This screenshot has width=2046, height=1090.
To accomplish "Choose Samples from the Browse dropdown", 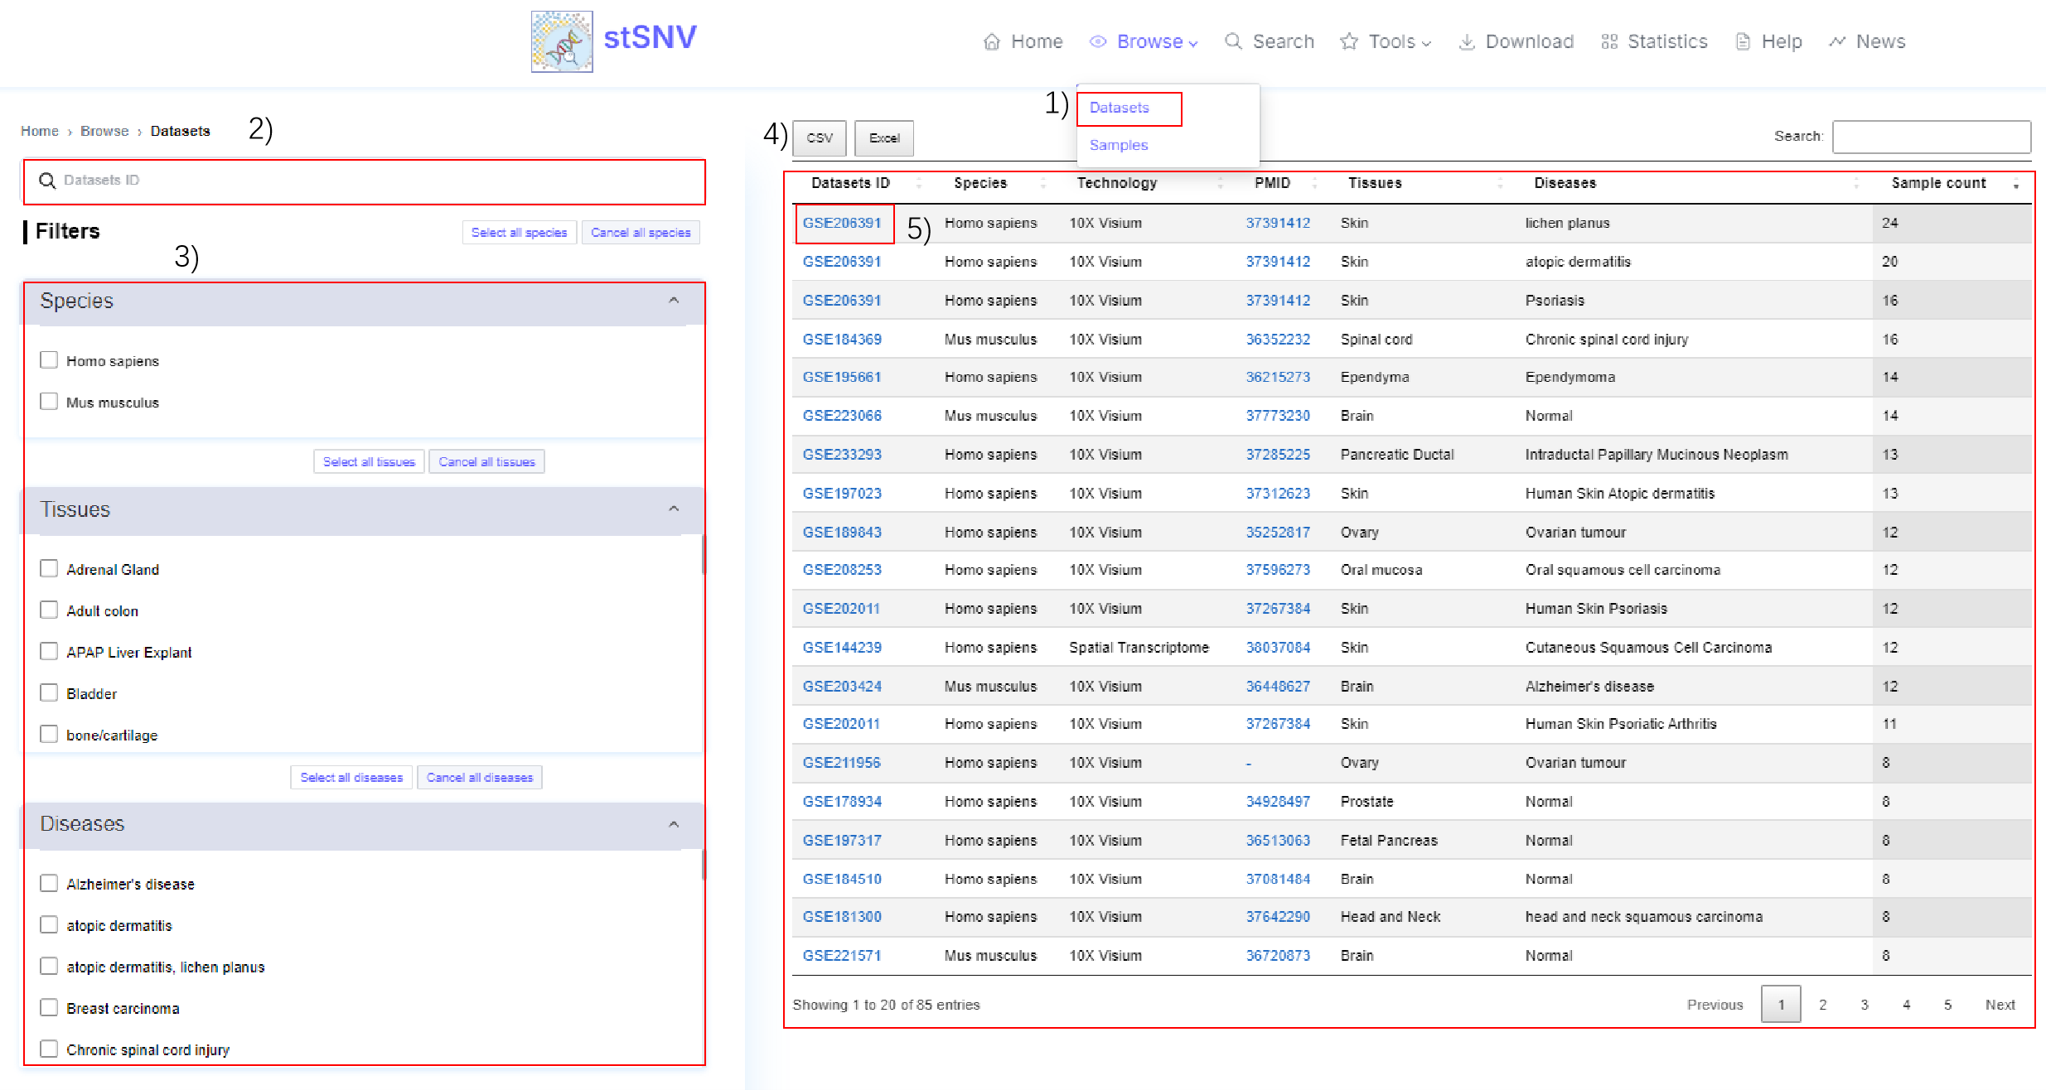I will click(x=1118, y=145).
